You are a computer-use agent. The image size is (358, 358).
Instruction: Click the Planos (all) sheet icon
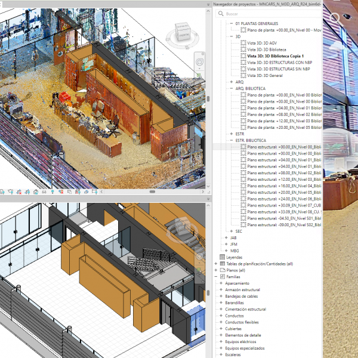222,270
